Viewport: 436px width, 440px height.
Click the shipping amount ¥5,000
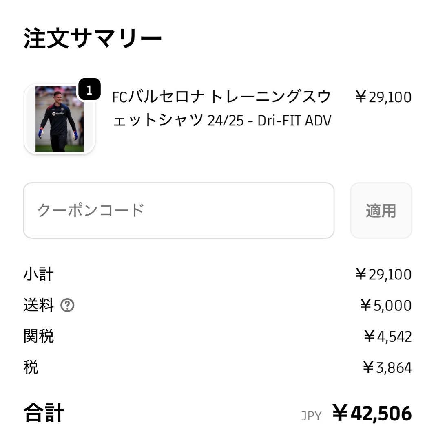[x=385, y=305]
